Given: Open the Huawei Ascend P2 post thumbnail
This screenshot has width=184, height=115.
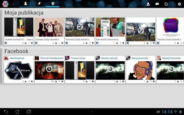Looking at the screenshot, I should (x=19, y=27).
